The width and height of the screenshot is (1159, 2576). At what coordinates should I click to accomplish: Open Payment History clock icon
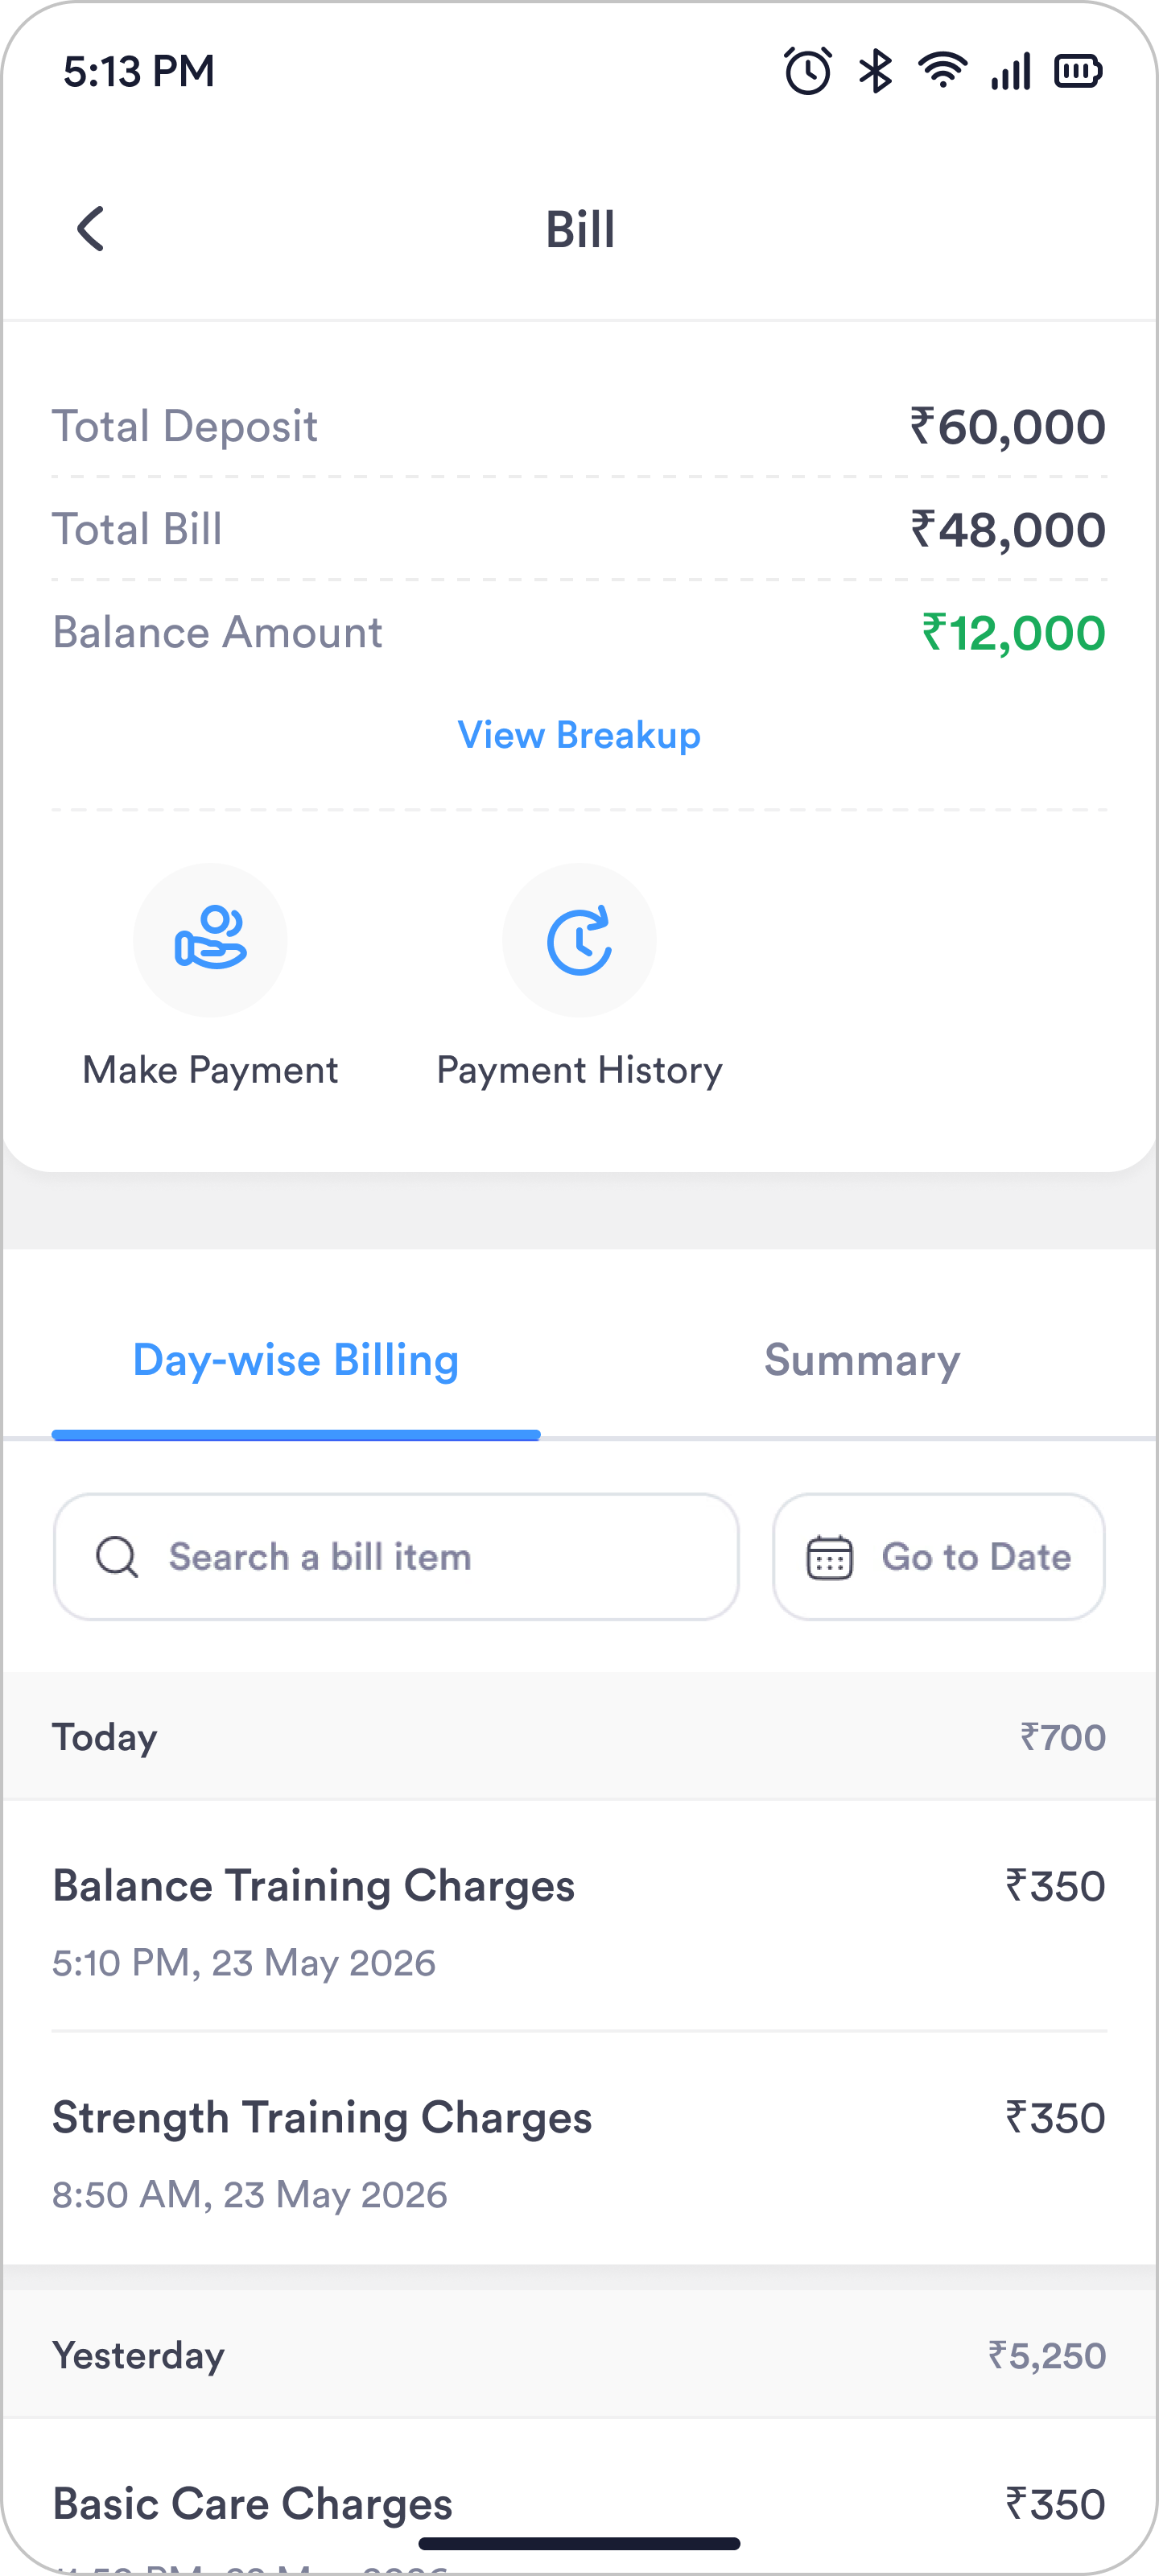pyautogui.click(x=579, y=939)
